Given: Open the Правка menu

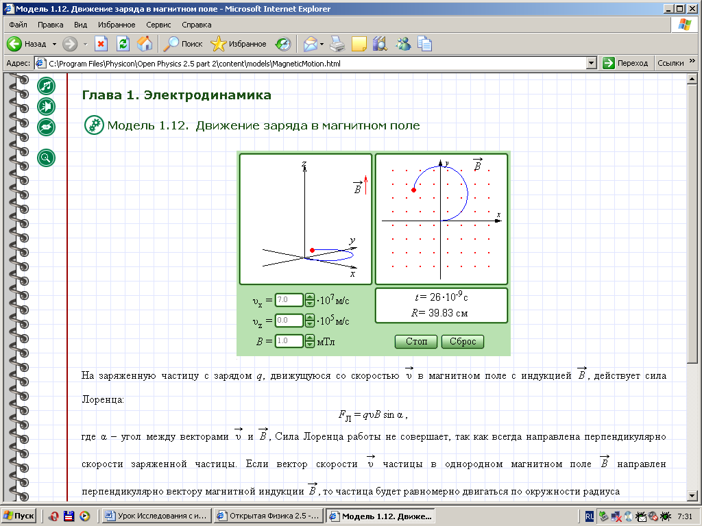Looking at the screenshot, I should click(x=50, y=25).
